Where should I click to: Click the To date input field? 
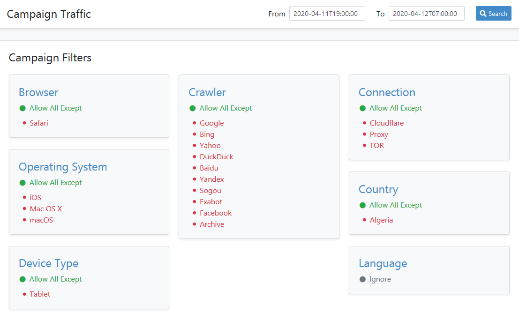(x=426, y=14)
